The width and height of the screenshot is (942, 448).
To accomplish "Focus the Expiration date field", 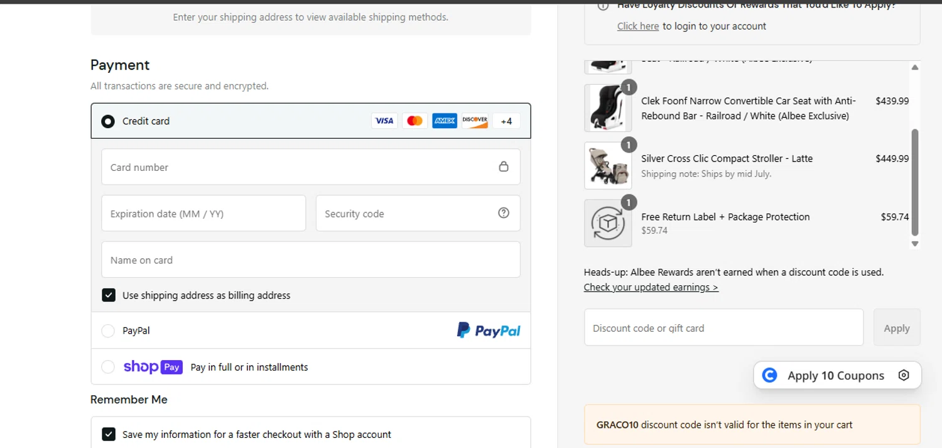I will [x=203, y=213].
